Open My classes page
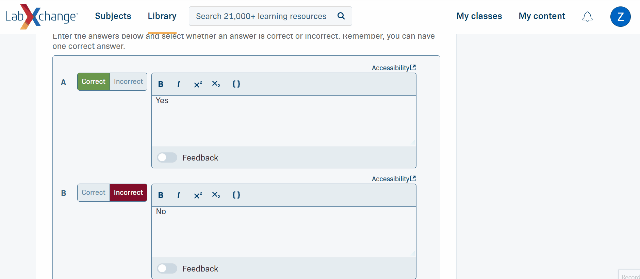This screenshot has width=640, height=279. pyautogui.click(x=479, y=16)
